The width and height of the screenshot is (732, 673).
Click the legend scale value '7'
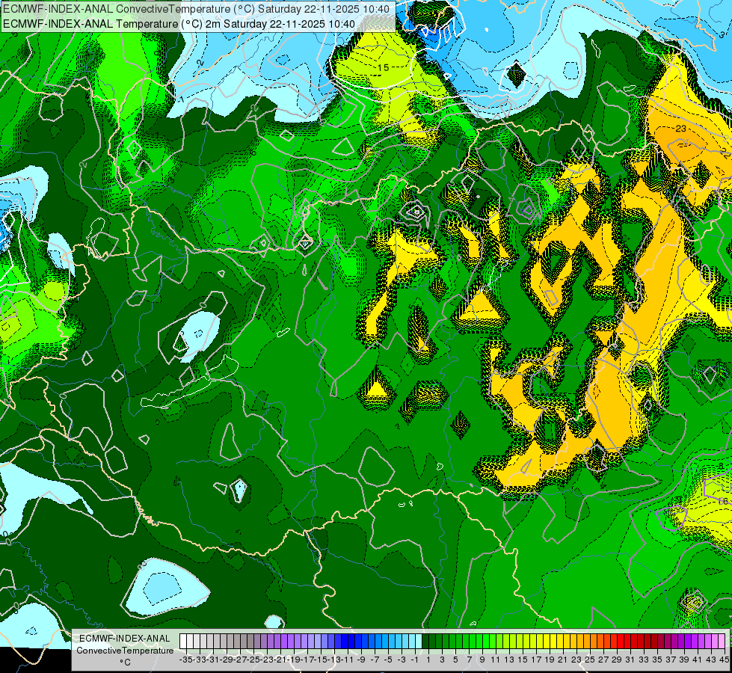point(469,660)
